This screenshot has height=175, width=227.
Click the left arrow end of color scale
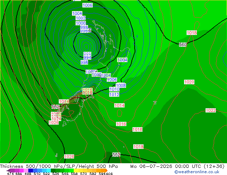8,171
